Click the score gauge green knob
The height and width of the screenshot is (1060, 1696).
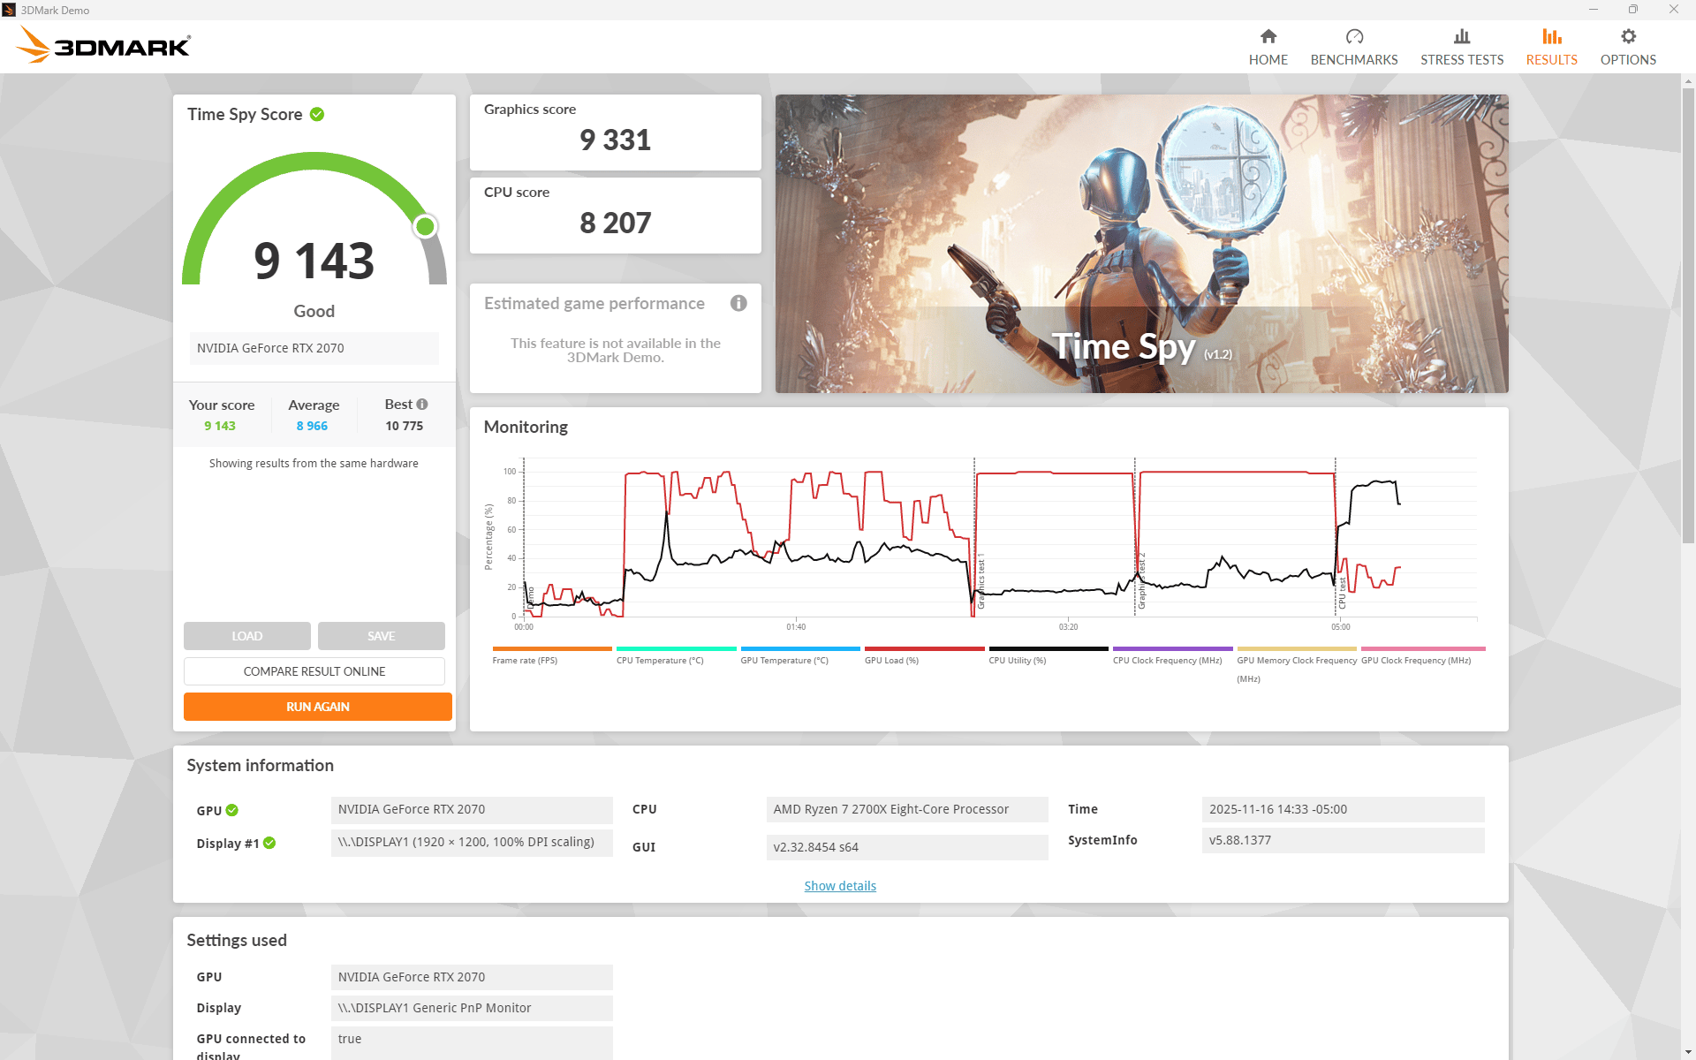tap(425, 227)
